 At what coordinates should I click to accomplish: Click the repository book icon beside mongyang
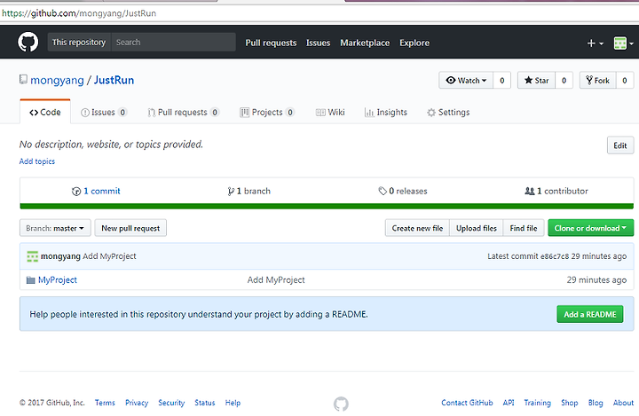(x=23, y=79)
